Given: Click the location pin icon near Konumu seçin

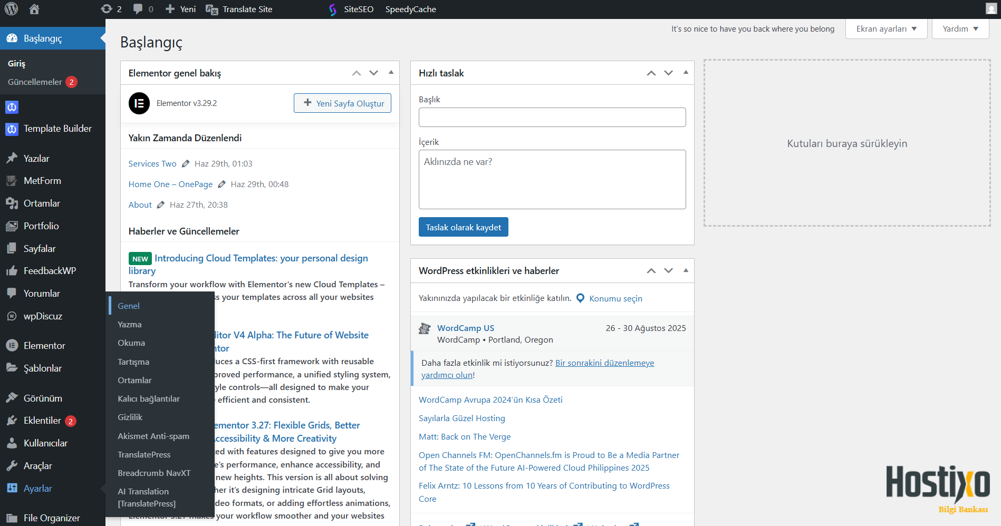Looking at the screenshot, I should pyautogui.click(x=580, y=298).
